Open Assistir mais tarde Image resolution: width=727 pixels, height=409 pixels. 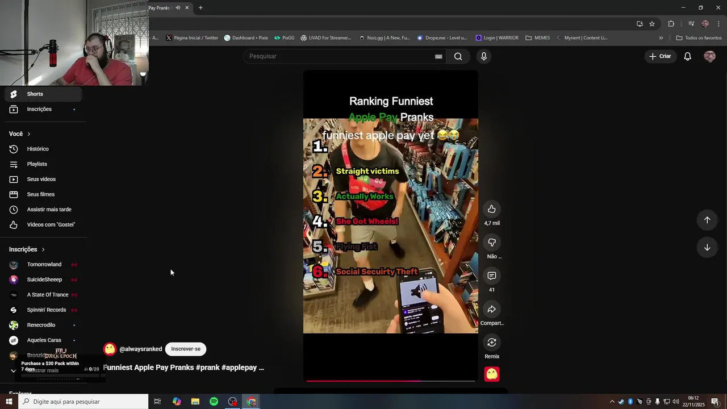[43, 210]
